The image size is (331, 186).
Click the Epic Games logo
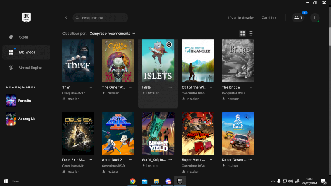pos(26,17)
